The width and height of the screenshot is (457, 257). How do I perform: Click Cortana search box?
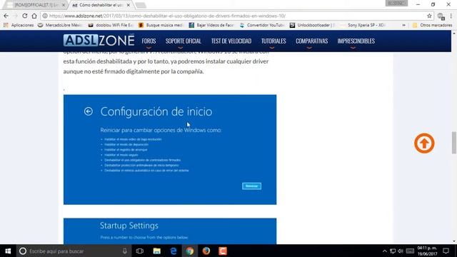pos(74,251)
